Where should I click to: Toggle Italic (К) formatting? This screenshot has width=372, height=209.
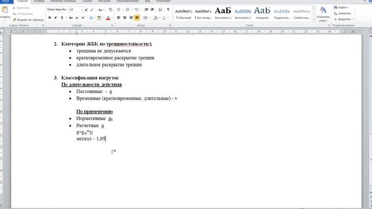pyautogui.click(x=56, y=17)
